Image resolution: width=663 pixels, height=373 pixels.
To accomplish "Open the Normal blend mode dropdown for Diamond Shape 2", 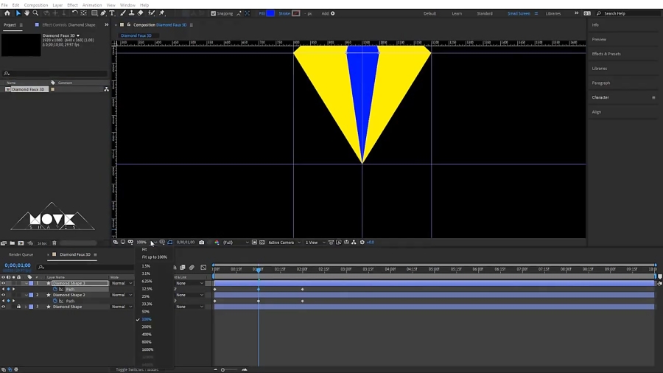I will click(x=122, y=295).
